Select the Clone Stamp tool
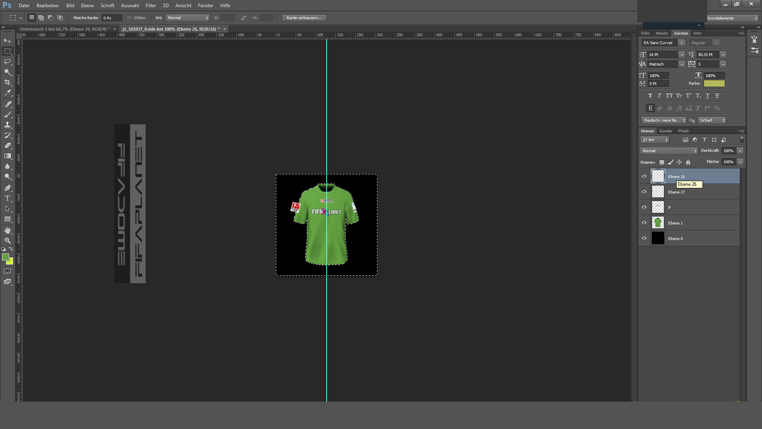762x429 pixels. point(8,125)
